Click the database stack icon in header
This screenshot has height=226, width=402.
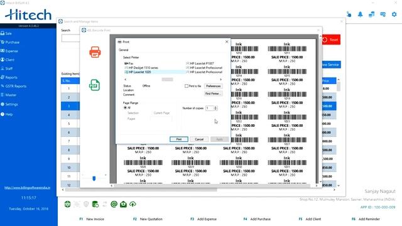click(371, 14)
